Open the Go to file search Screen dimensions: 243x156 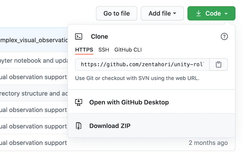pos(117,13)
